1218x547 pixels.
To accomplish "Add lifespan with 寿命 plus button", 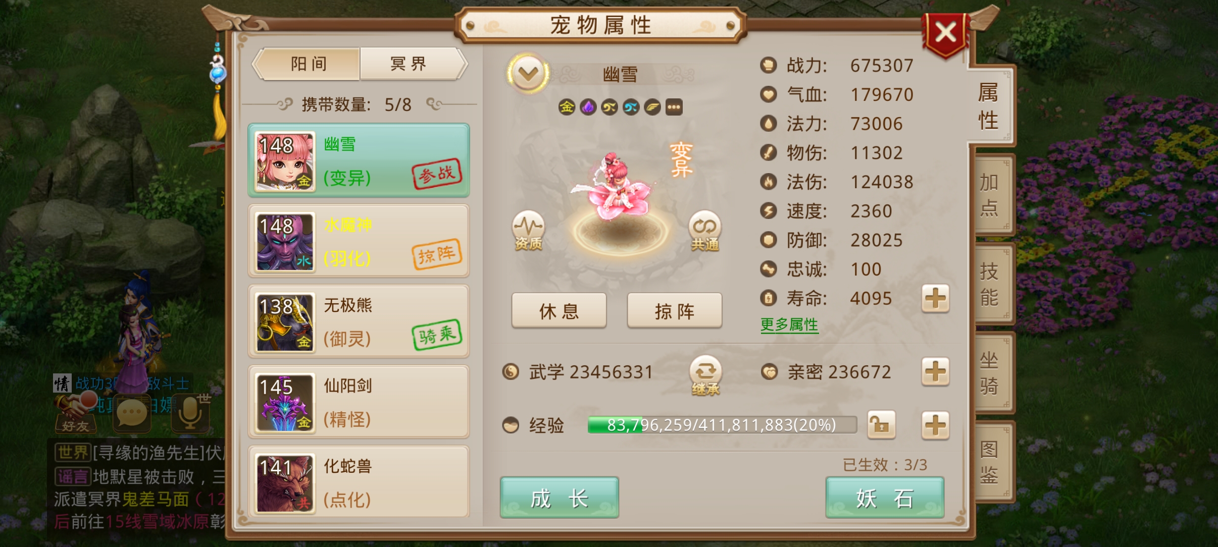I will tap(935, 298).
